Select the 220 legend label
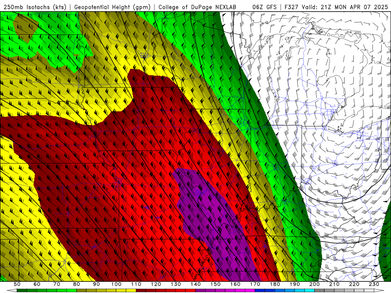 click(354, 284)
